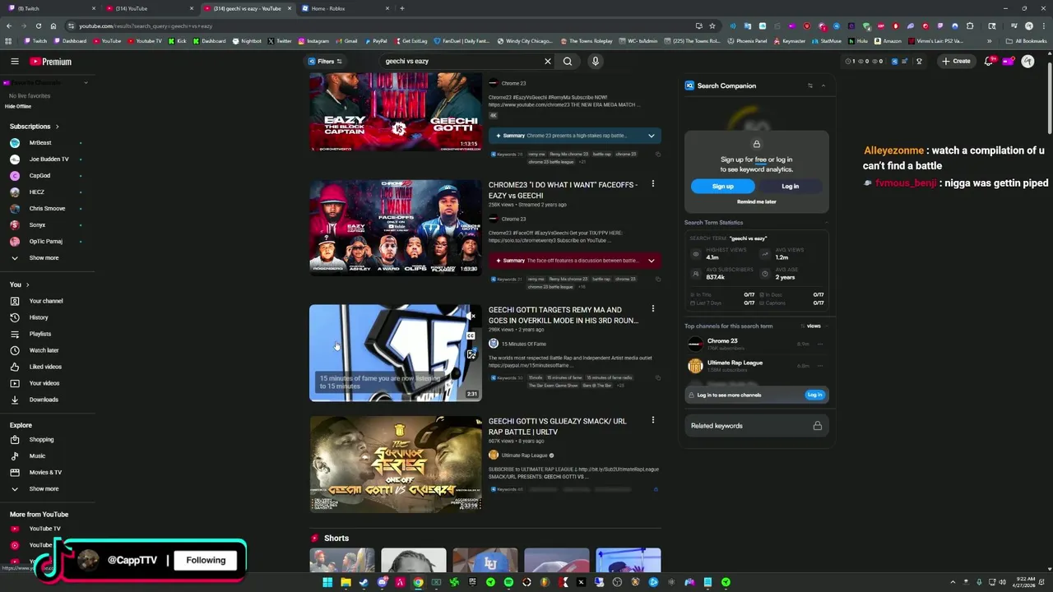Open the YouTube hamburger guide menu
Image resolution: width=1053 pixels, height=592 pixels.
[15, 62]
